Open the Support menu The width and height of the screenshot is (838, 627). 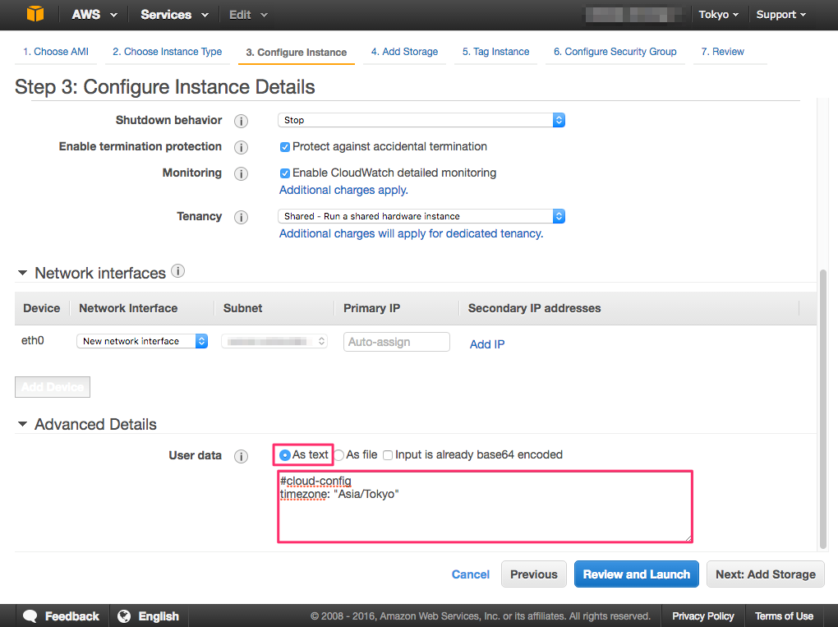pos(780,15)
